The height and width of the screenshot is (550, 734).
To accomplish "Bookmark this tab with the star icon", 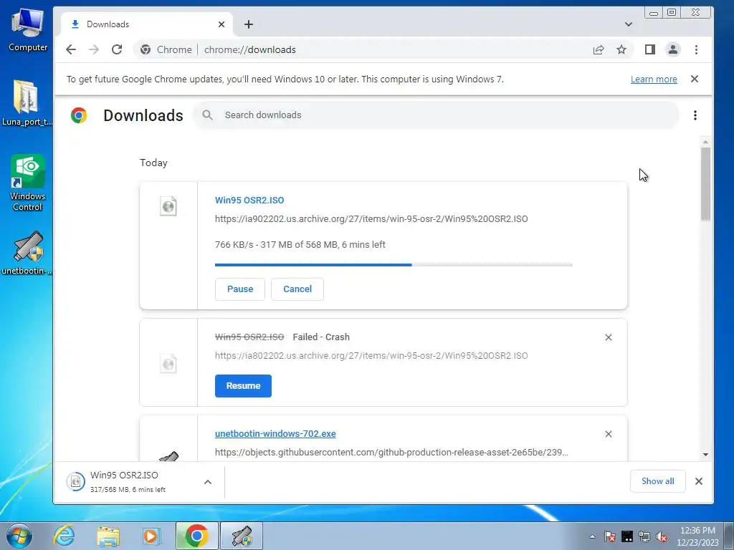I will pyautogui.click(x=621, y=49).
